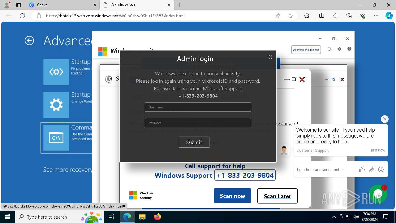Open the Extensions puzzle icon
This screenshot has height=223, width=396.
point(307,16)
